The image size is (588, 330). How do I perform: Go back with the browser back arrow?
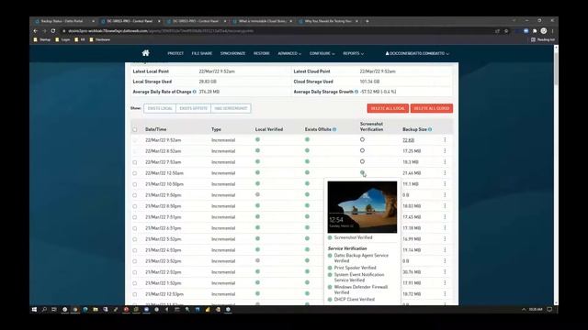point(36,30)
